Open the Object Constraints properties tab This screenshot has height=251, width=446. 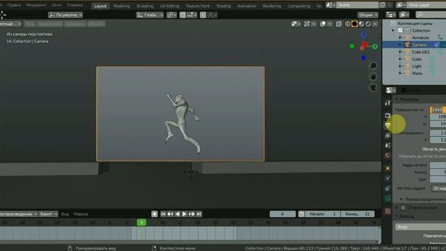point(387,188)
